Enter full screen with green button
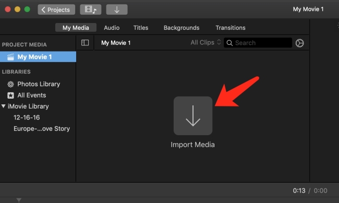This screenshot has height=203, width=339. coord(27,9)
